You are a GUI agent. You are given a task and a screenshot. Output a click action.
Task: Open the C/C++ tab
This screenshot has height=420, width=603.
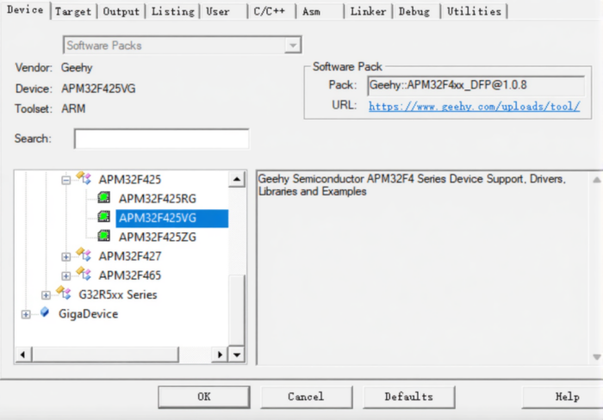click(x=270, y=11)
